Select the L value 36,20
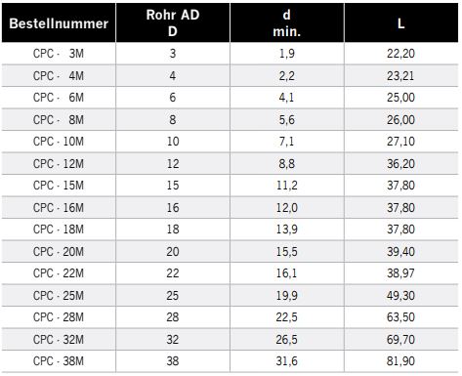Viewport: 462px width, 376px height. click(x=400, y=163)
